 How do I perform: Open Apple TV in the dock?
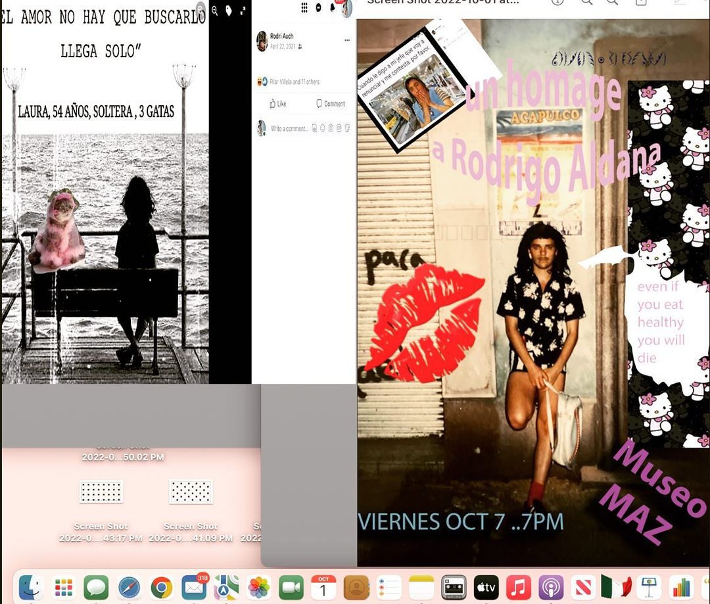486,587
